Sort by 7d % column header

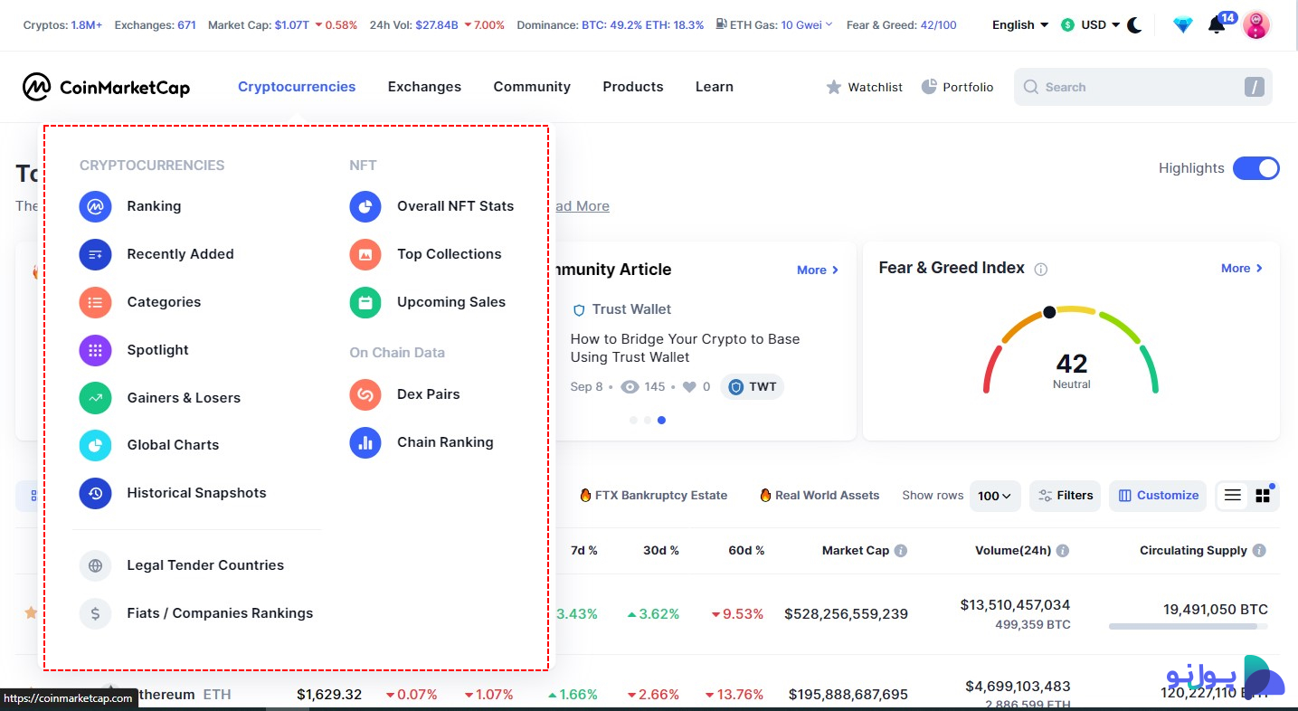pos(584,550)
